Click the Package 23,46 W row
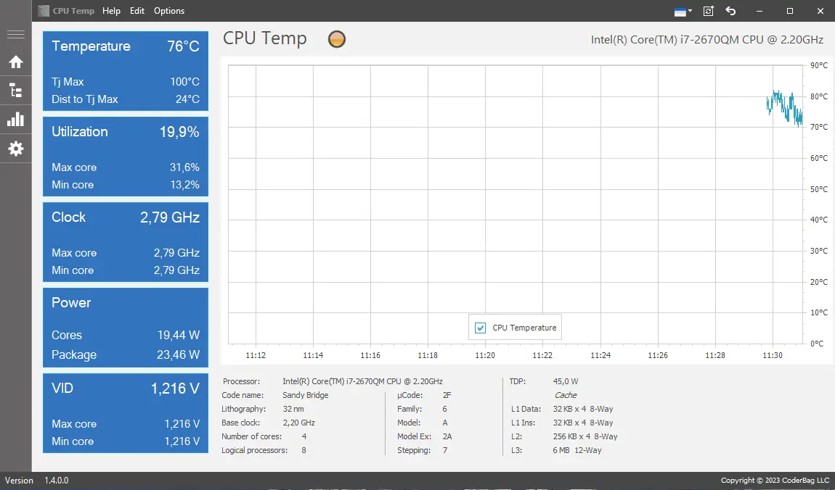Image resolution: width=835 pixels, height=490 pixels. click(x=125, y=354)
